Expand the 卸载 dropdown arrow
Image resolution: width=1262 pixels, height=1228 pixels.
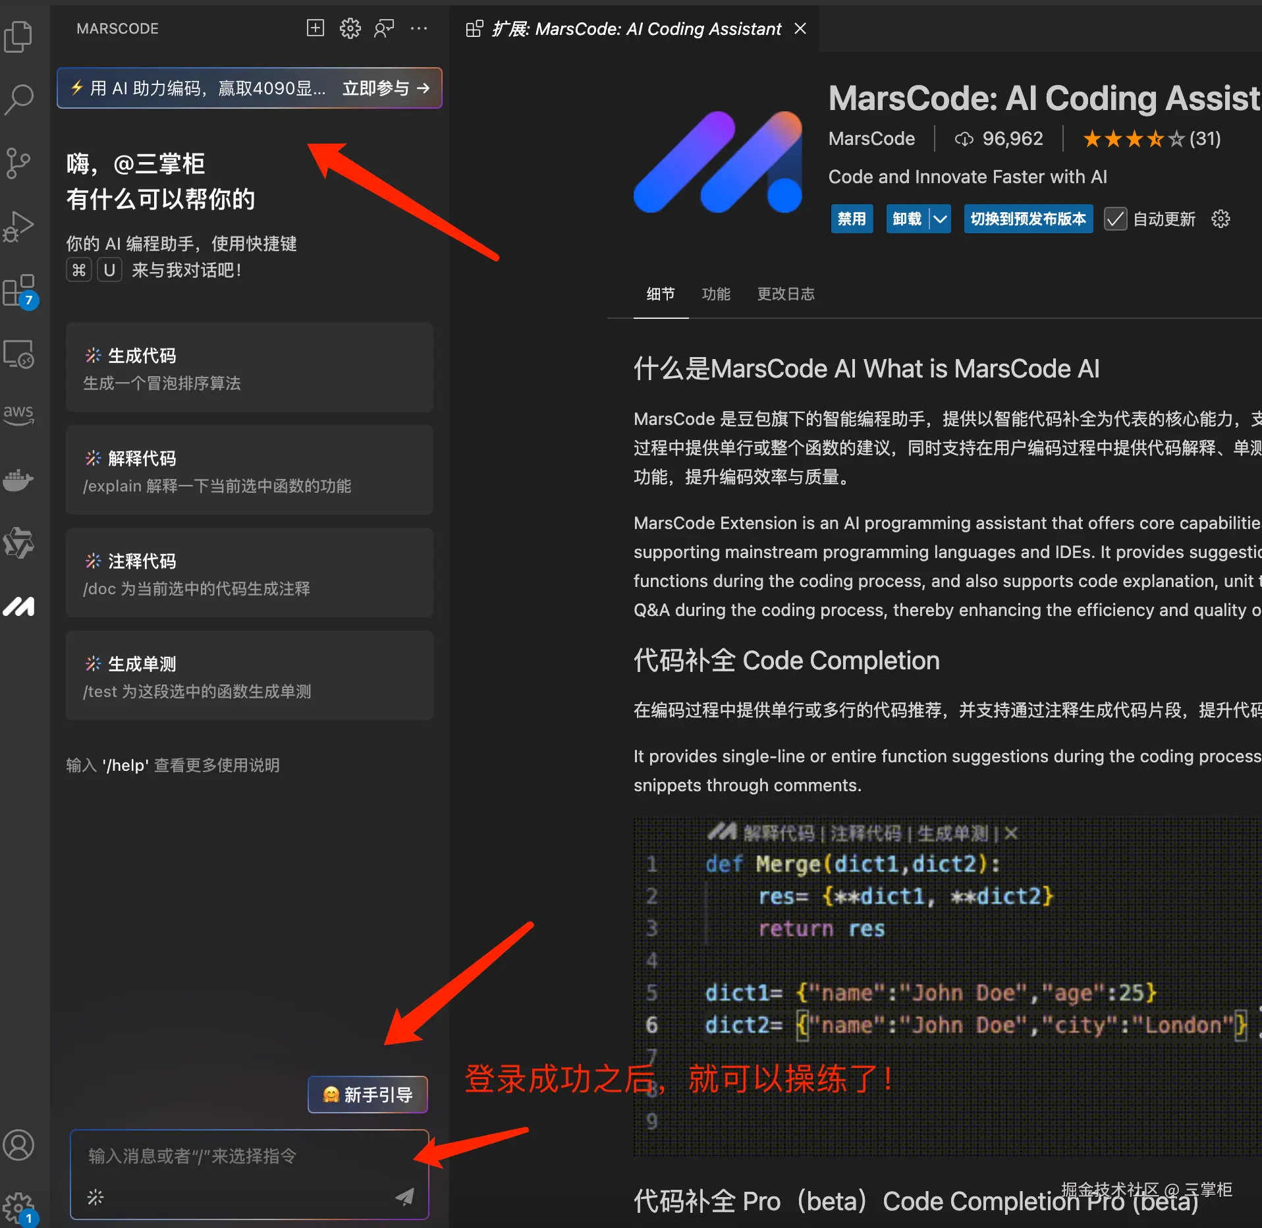coord(940,219)
